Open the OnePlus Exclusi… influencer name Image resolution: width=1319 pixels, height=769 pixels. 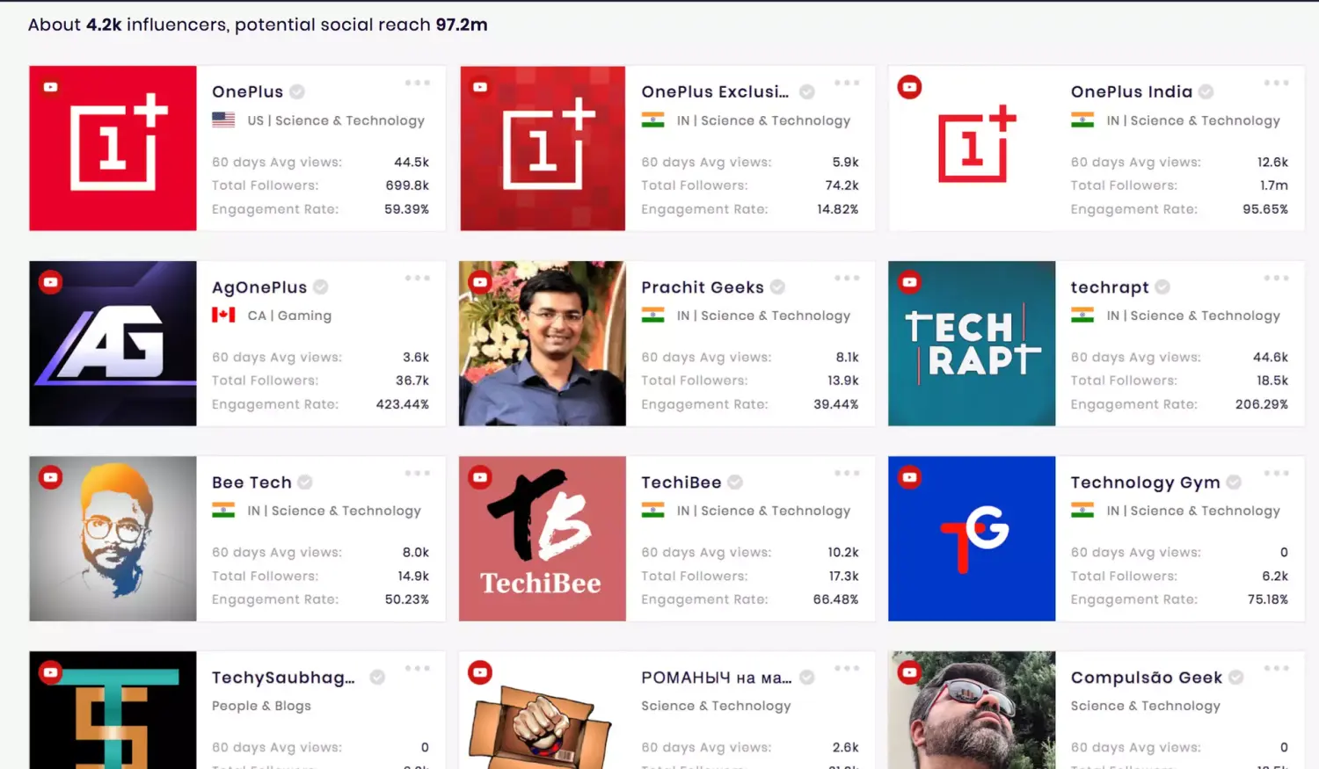(x=715, y=91)
